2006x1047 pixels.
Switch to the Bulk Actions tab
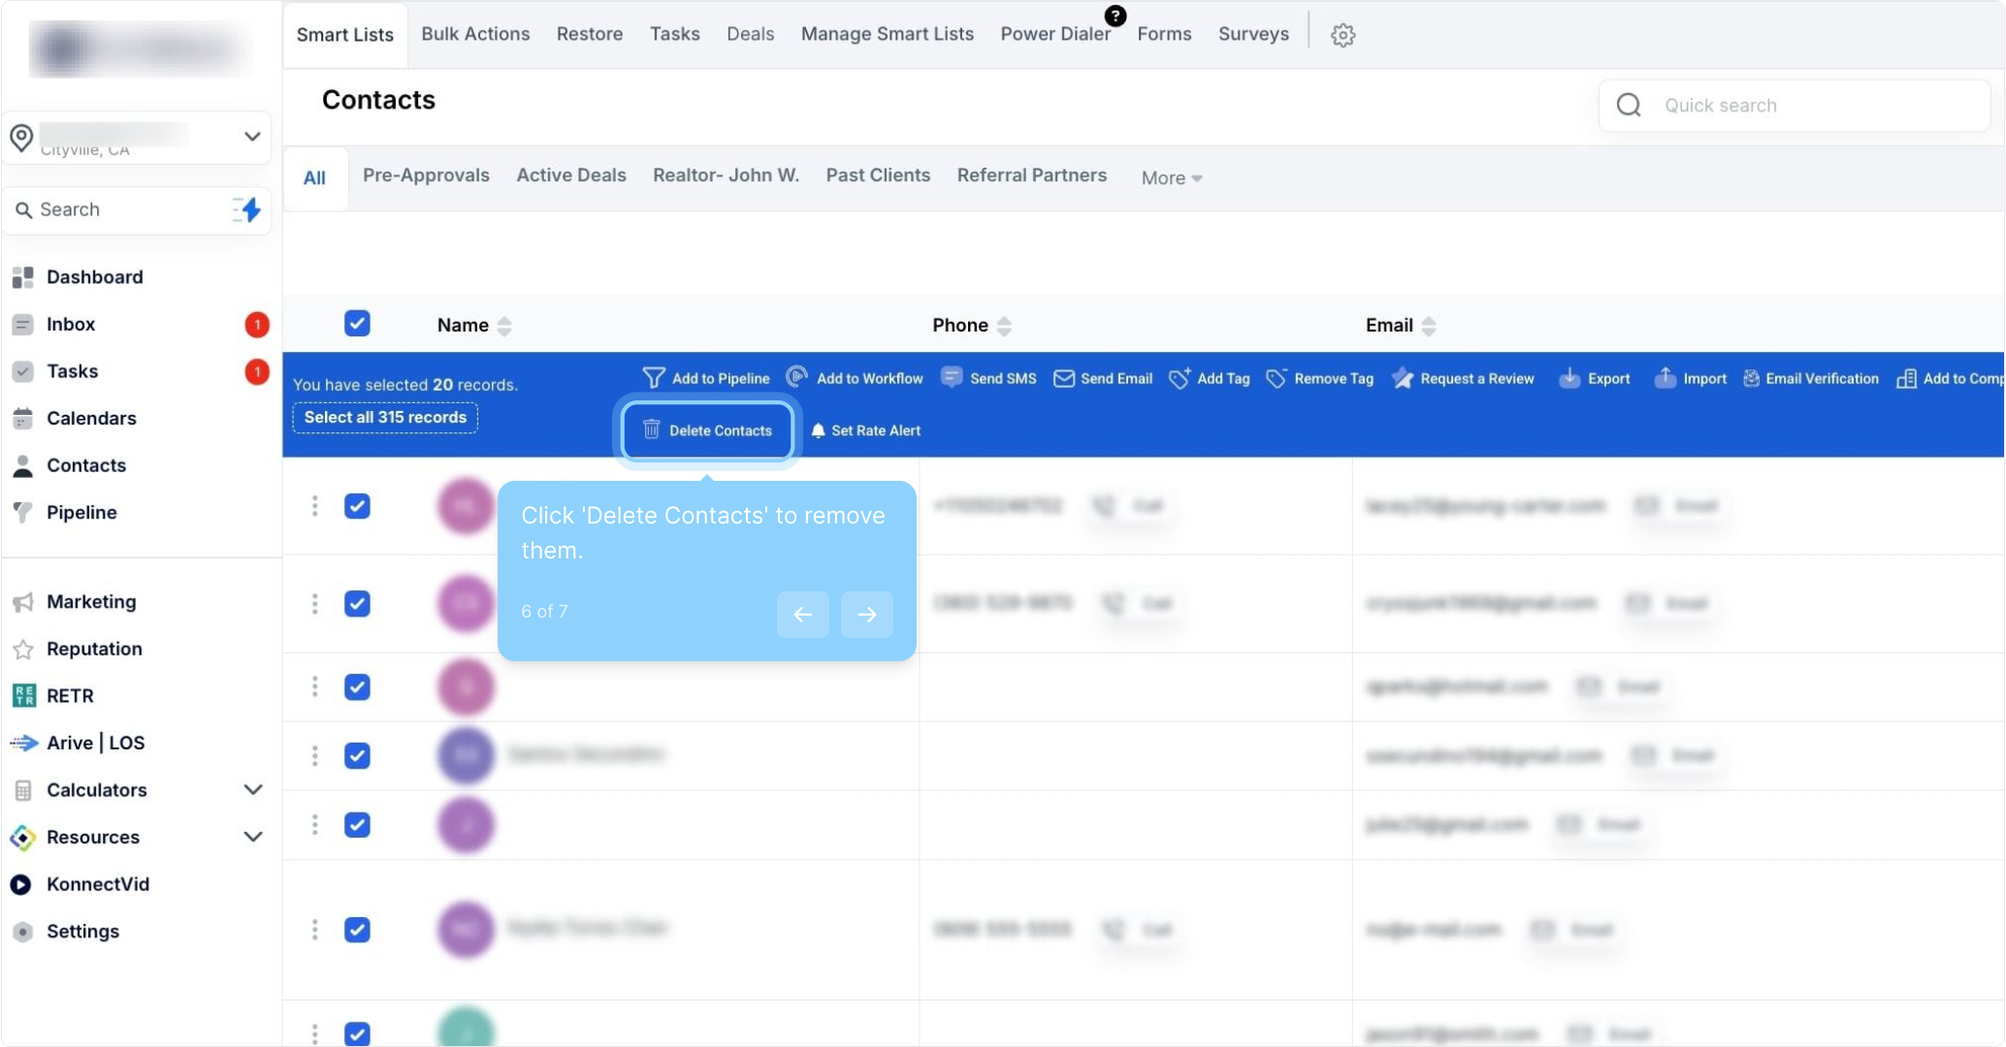pyautogui.click(x=475, y=34)
